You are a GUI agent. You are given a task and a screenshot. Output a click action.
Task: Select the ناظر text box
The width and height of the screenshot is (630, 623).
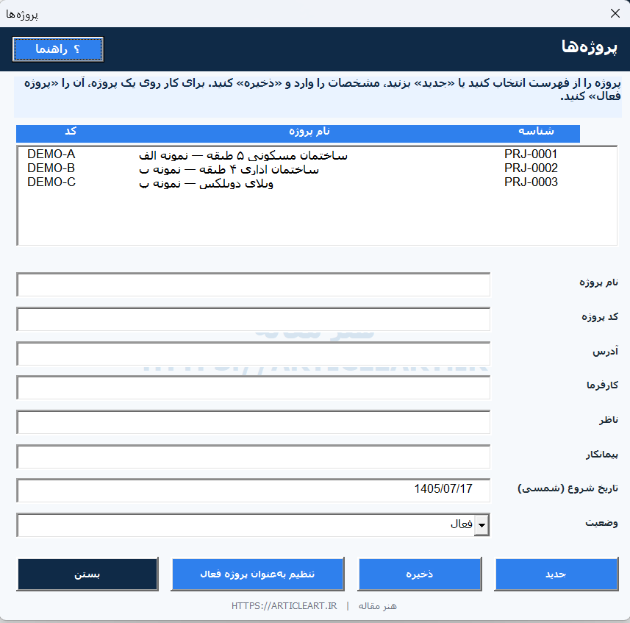pos(253,422)
